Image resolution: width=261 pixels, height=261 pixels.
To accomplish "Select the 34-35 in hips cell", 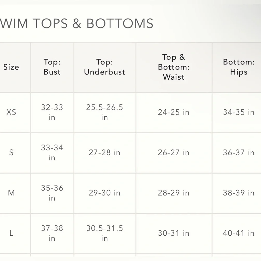I will point(239,112).
